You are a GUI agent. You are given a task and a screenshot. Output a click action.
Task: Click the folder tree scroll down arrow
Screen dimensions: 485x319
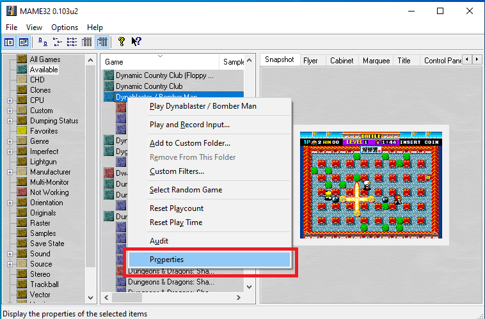point(90,298)
